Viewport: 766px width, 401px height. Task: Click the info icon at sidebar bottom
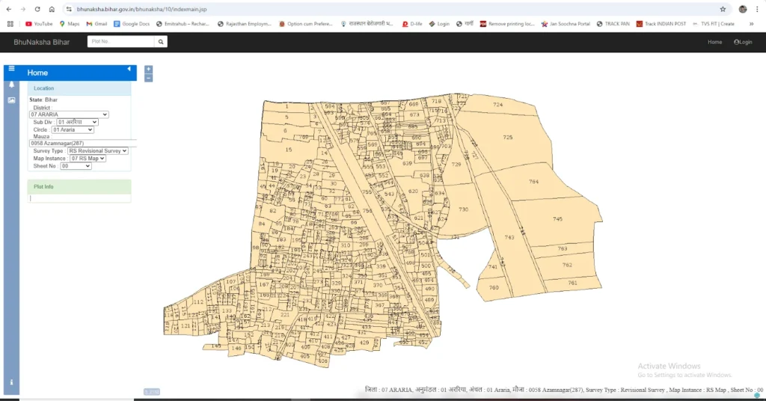(x=12, y=382)
